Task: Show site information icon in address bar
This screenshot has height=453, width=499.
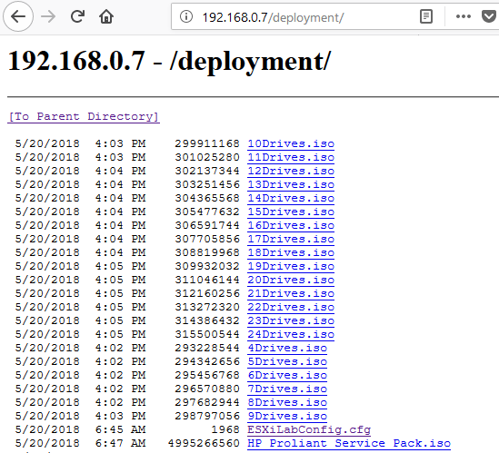Action: coord(186,16)
